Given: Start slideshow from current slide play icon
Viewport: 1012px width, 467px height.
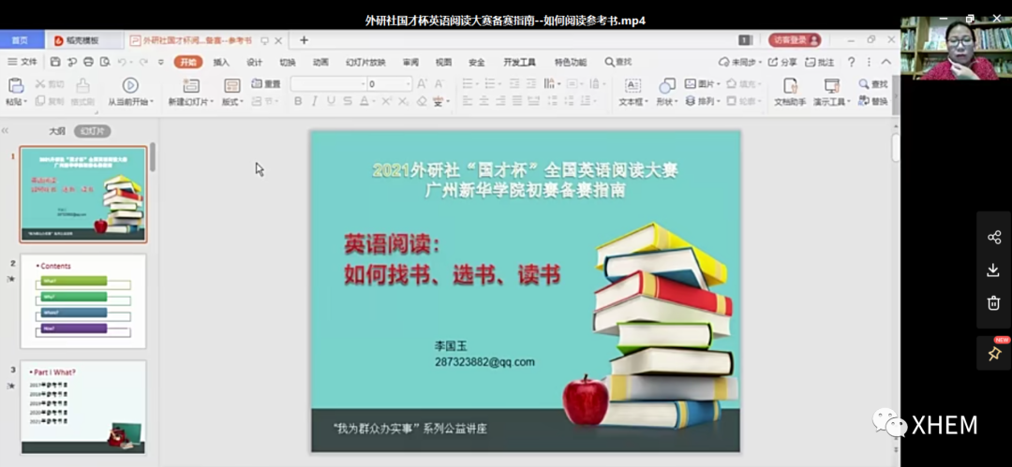Looking at the screenshot, I should click(130, 85).
